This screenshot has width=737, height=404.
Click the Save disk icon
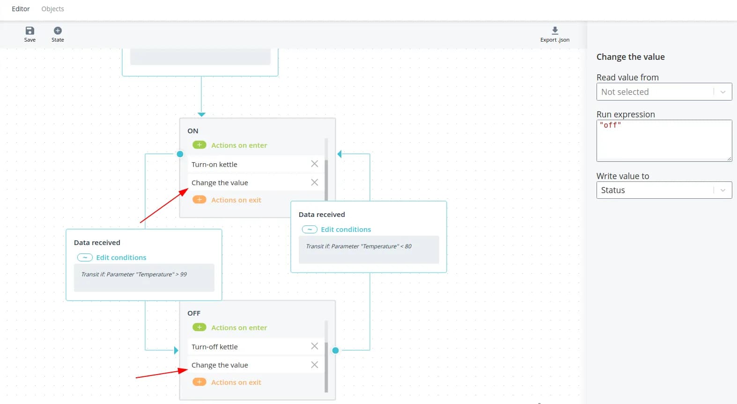[x=29, y=31]
